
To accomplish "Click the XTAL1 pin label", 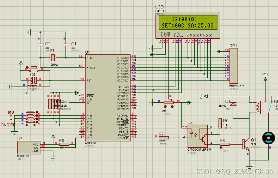I will coord(90,58).
